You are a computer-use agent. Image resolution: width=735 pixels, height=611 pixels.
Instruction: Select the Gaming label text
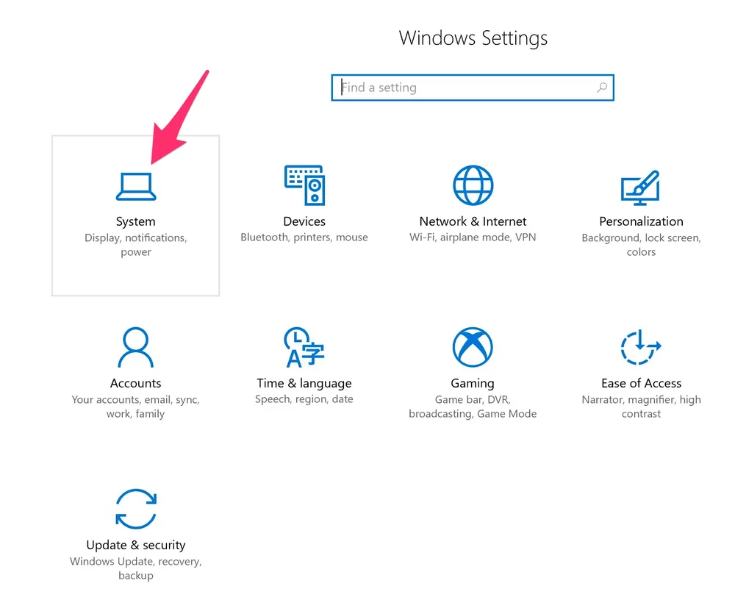pyautogui.click(x=473, y=384)
